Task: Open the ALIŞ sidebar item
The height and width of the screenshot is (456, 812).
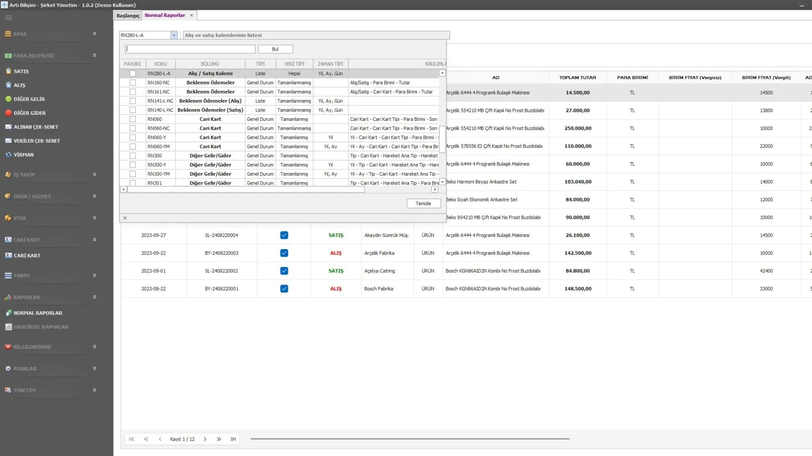Action: [x=19, y=85]
